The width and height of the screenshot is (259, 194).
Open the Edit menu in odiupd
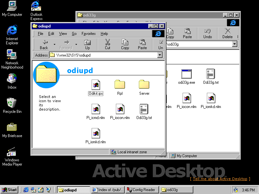click(x=51, y=34)
